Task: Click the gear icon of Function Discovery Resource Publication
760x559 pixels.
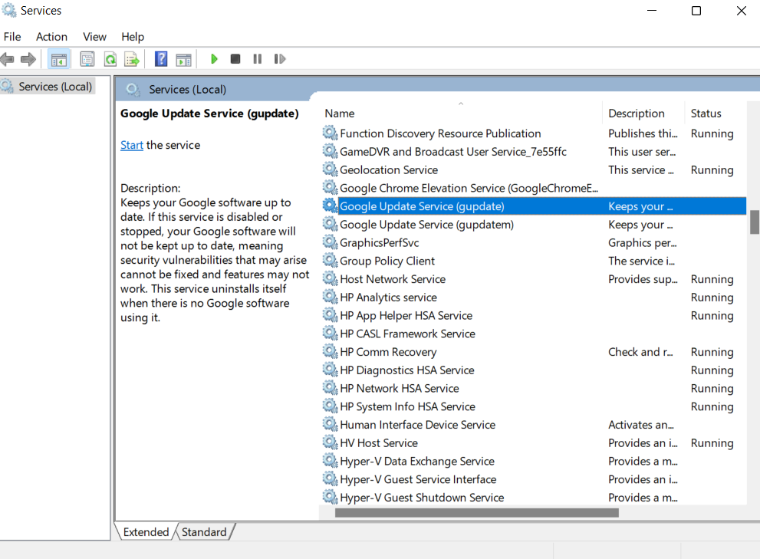Action: click(x=330, y=133)
